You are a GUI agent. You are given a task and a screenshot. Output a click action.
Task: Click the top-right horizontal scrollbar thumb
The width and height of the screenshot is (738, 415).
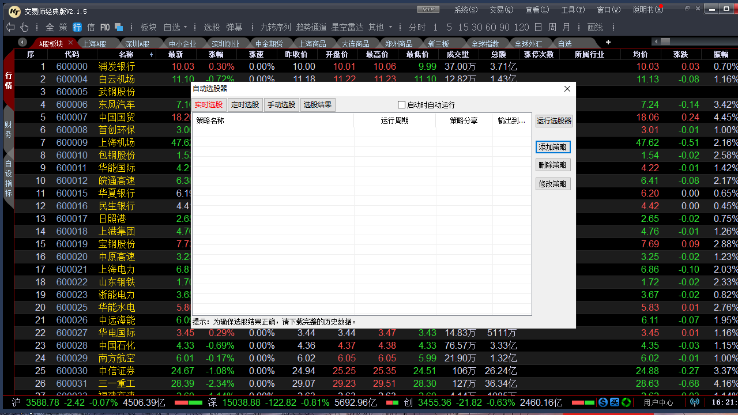click(x=665, y=41)
